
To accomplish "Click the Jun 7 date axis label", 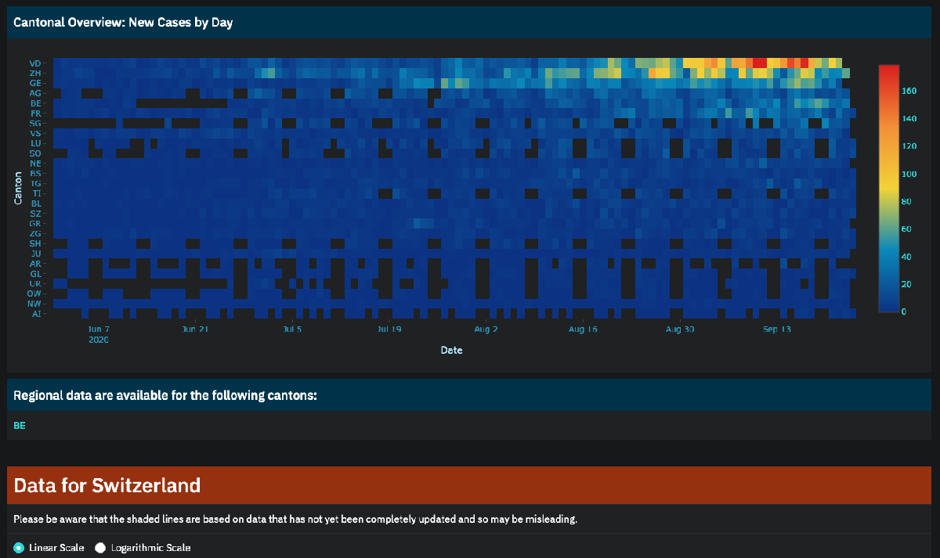I will tap(99, 329).
